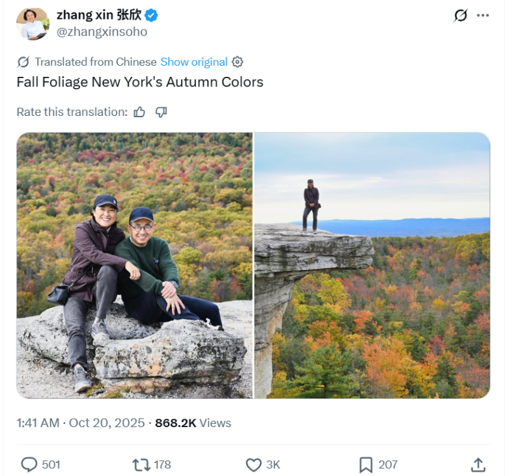Image resolution: width=521 pixels, height=476 pixels.
Task: Bookmark this post
Action: (x=366, y=464)
